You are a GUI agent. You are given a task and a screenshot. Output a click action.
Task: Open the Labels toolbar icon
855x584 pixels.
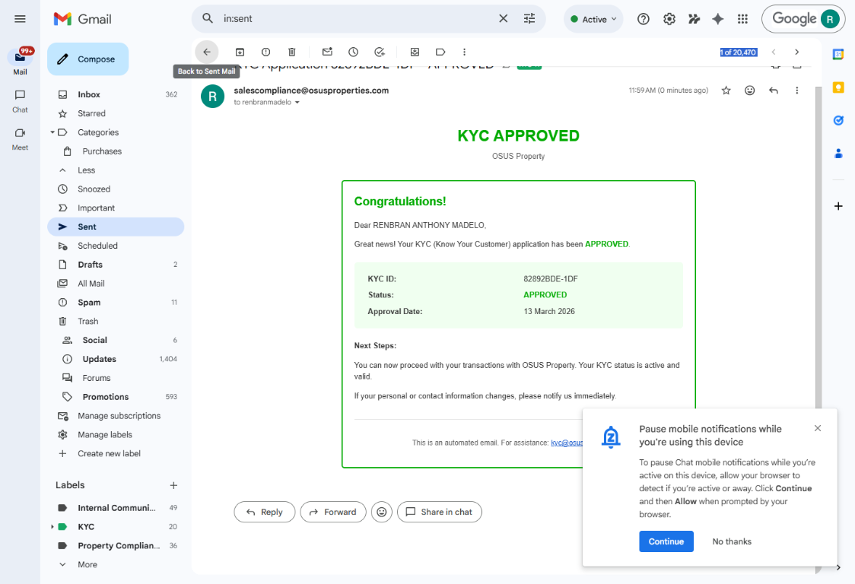tap(440, 52)
